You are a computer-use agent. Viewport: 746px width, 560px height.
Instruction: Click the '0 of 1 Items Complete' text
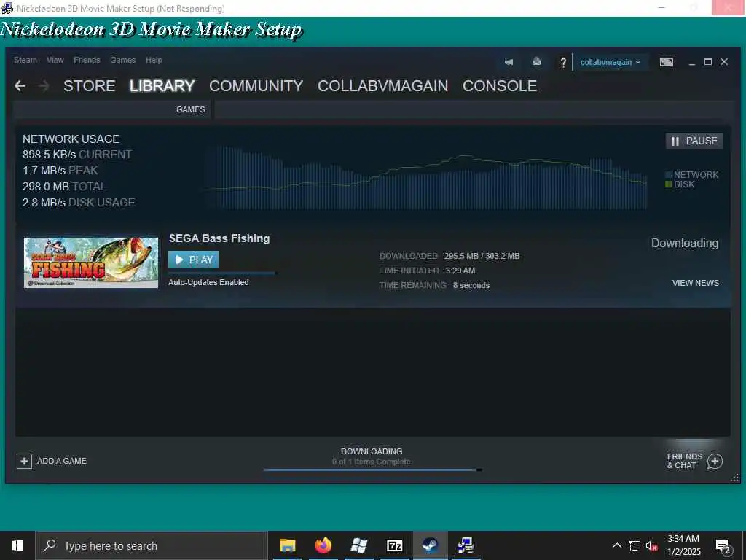tap(371, 462)
